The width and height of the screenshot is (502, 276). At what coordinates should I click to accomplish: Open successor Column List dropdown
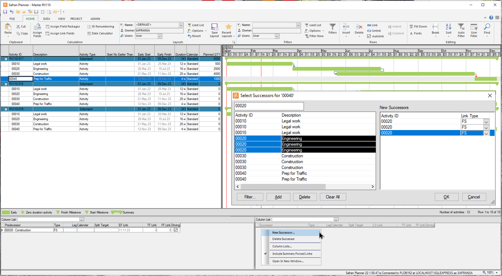336,220
